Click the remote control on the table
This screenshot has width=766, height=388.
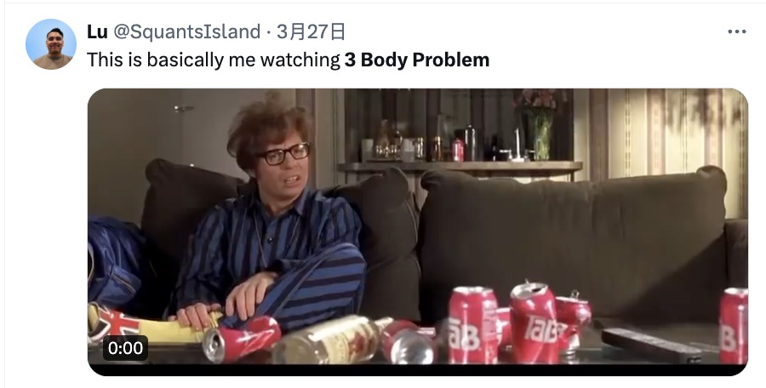tap(651, 346)
